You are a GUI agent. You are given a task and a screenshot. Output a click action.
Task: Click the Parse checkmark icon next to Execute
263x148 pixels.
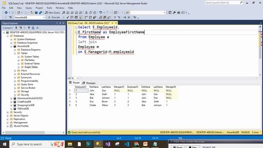(67, 17)
